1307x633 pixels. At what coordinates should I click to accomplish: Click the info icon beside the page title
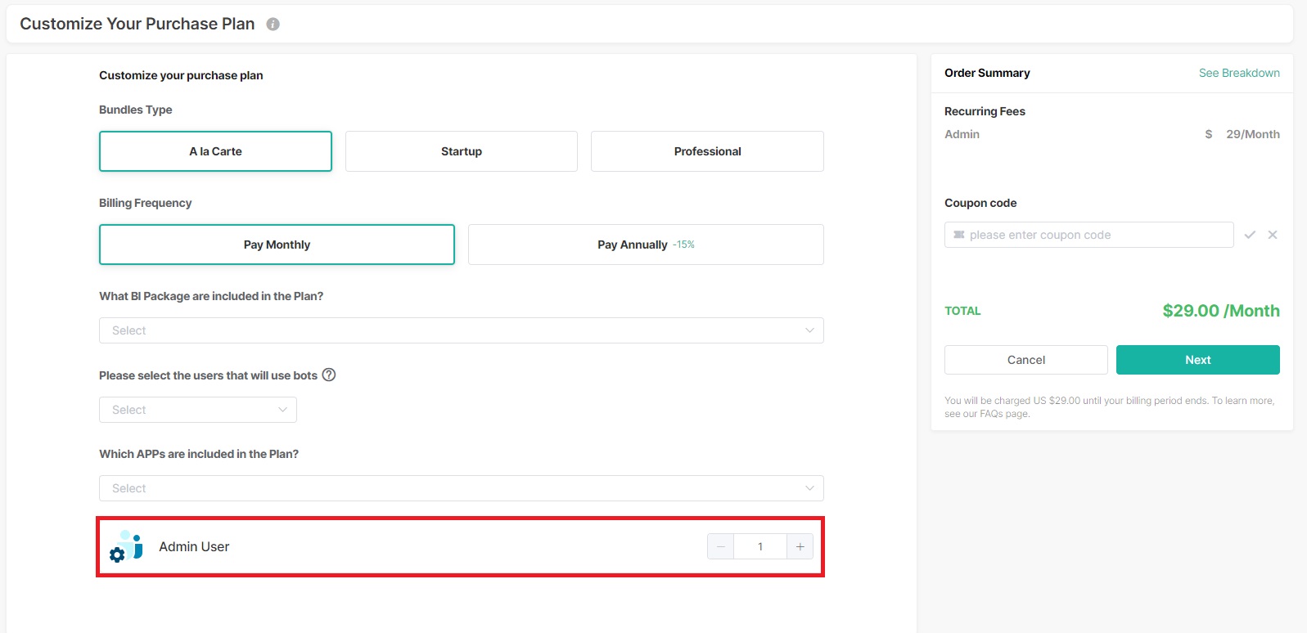[x=273, y=25]
